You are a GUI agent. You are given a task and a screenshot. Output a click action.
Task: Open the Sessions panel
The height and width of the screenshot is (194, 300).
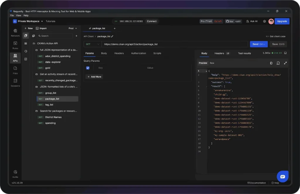[15, 83]
